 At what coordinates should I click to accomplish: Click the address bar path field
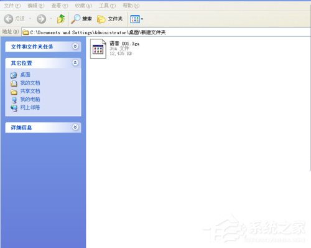[x=166, y=32]
